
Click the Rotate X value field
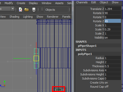click(x=113, y=13)
